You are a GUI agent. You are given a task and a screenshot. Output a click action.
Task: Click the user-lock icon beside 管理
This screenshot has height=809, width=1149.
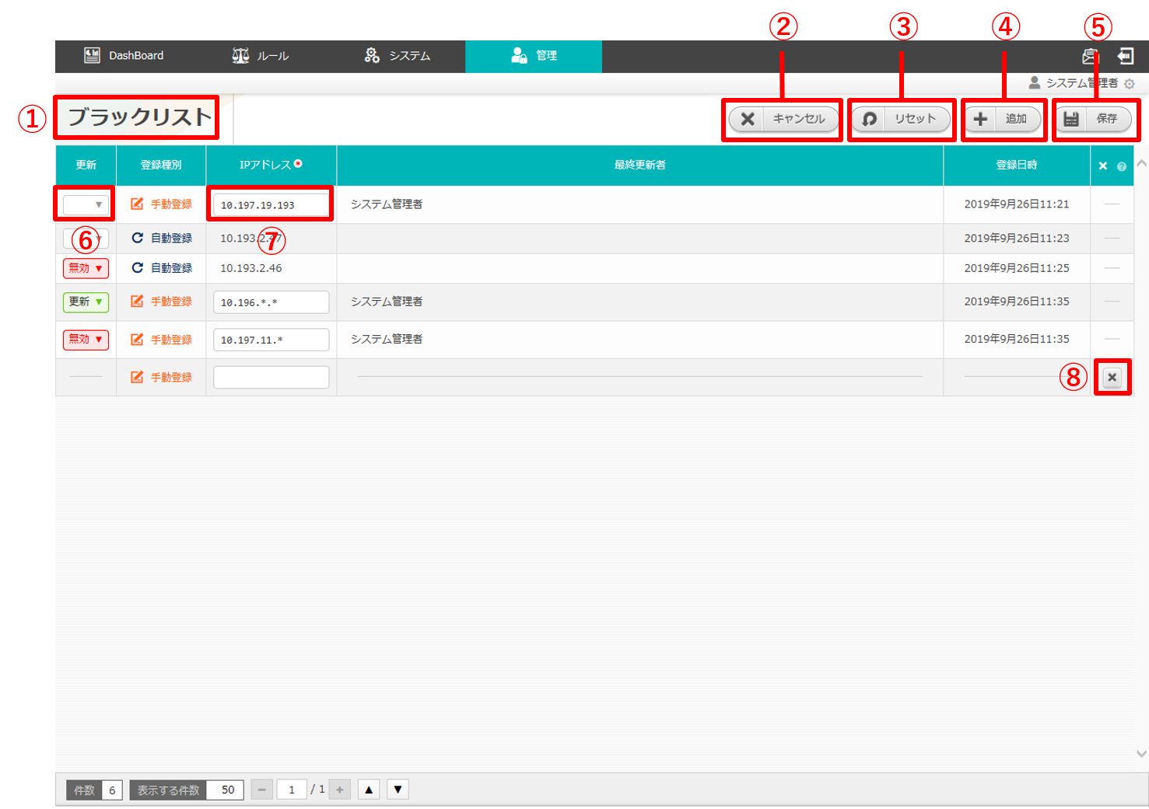coord(519,55)
